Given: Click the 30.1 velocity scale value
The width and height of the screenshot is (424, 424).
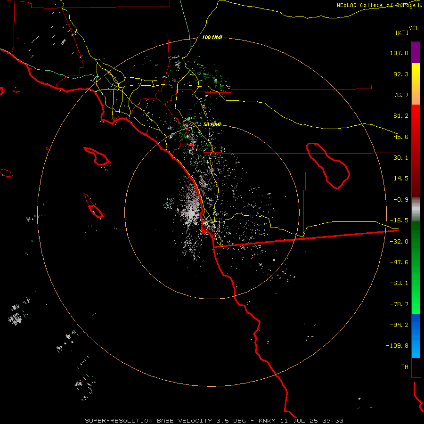Looking at the screenshot, I should pyautogui.click(x=401, y=158).
